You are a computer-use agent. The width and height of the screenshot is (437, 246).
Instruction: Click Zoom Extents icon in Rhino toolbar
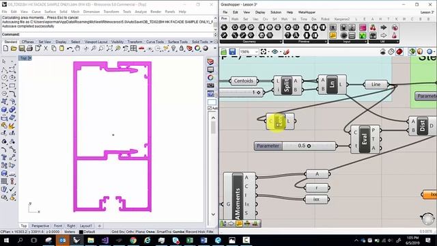click(x=109, y=49)
